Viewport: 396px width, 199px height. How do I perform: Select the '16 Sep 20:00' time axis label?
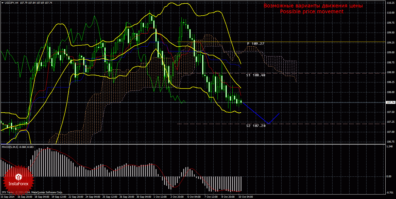pyautogui.click(x=25, y=197)
